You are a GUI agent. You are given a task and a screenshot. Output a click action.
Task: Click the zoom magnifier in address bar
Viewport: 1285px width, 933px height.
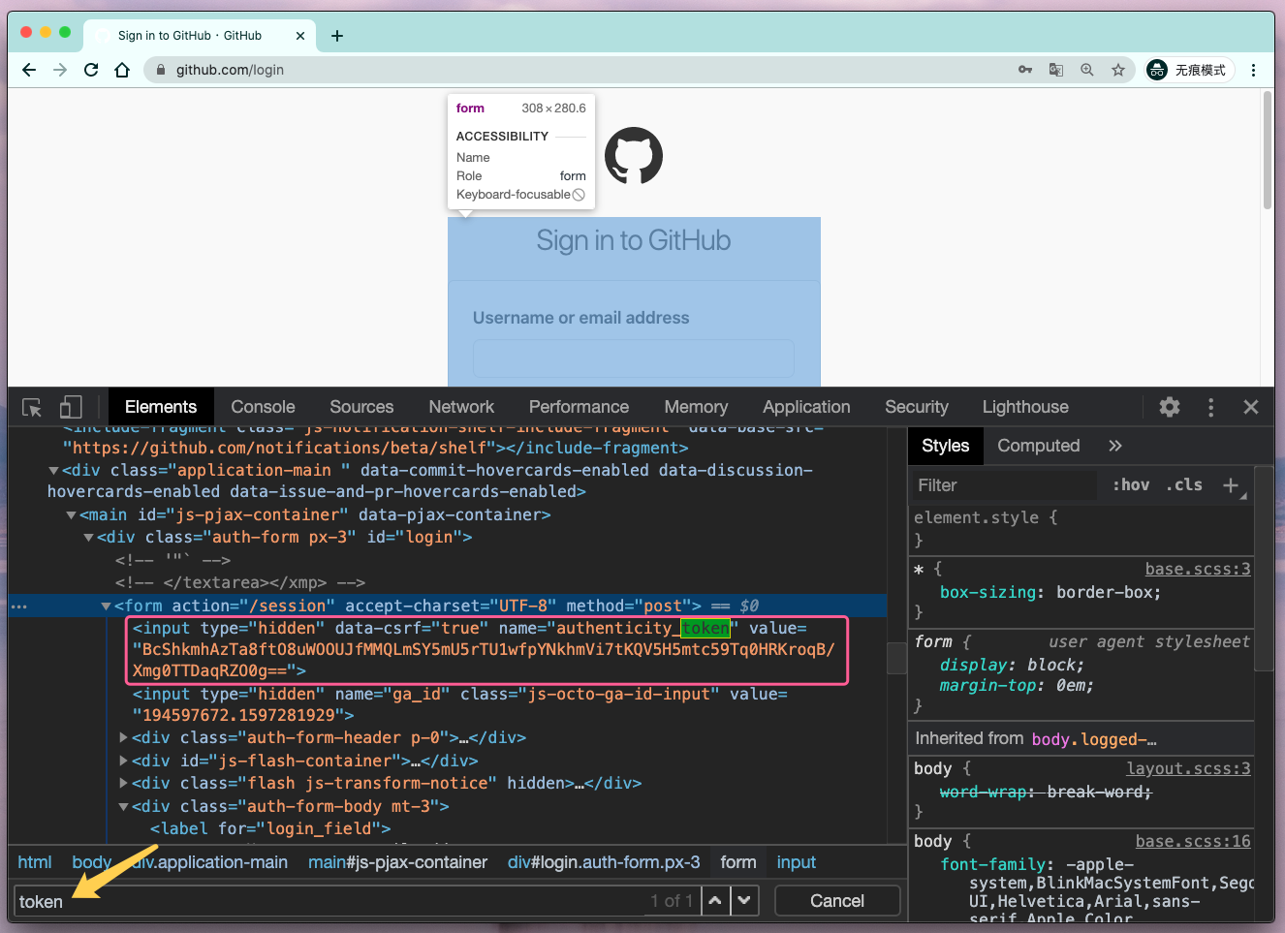1087,70
